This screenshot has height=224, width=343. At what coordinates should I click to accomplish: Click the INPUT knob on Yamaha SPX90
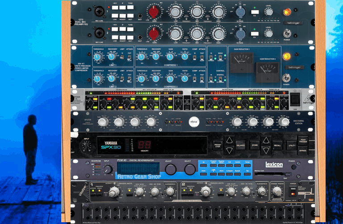click(86, 145)
